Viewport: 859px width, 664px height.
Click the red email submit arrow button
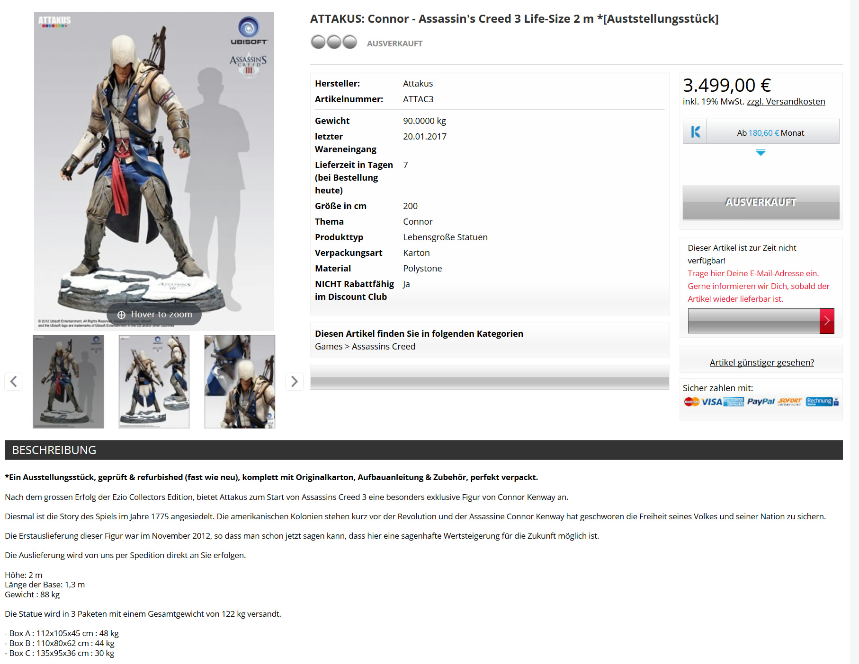pyautogui.click(x=827, y=321)
